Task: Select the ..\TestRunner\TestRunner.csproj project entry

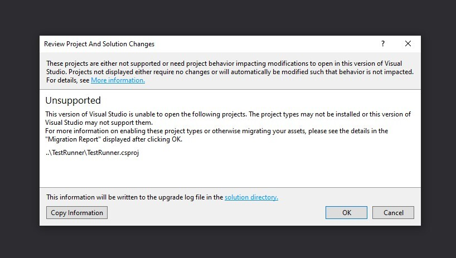Action: 92,153
